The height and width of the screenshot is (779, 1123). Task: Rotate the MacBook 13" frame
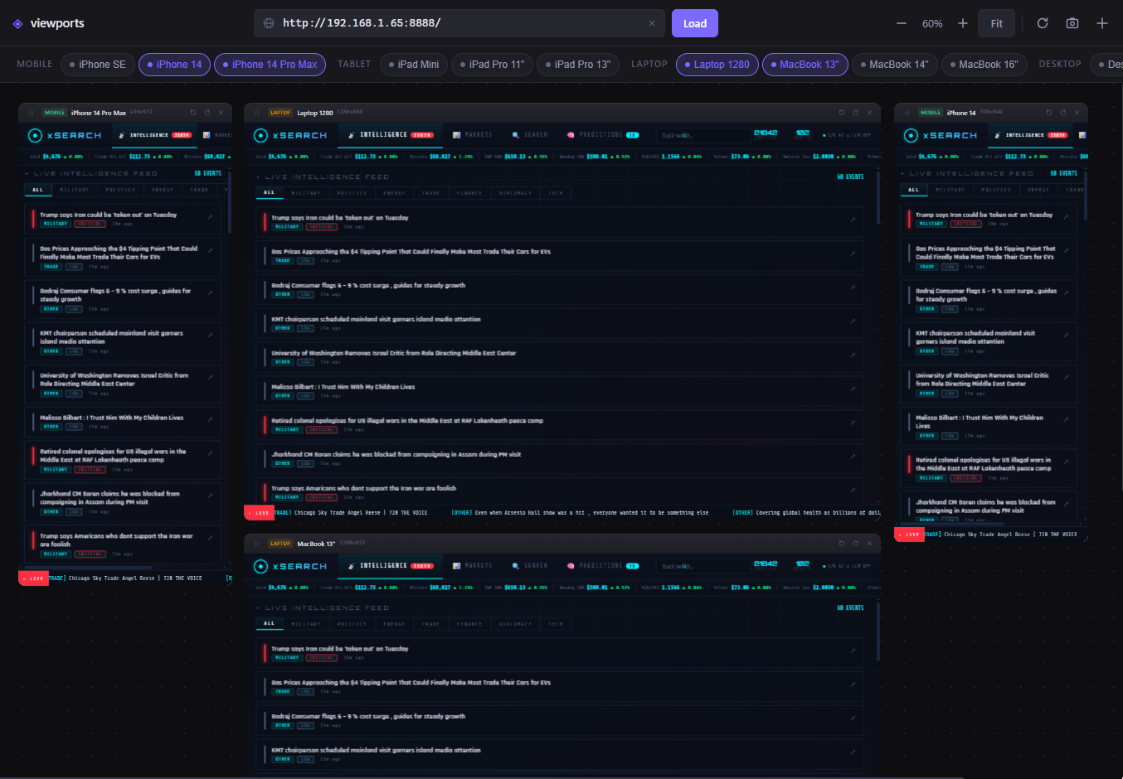pyautogui.click(x=842, y=544)
